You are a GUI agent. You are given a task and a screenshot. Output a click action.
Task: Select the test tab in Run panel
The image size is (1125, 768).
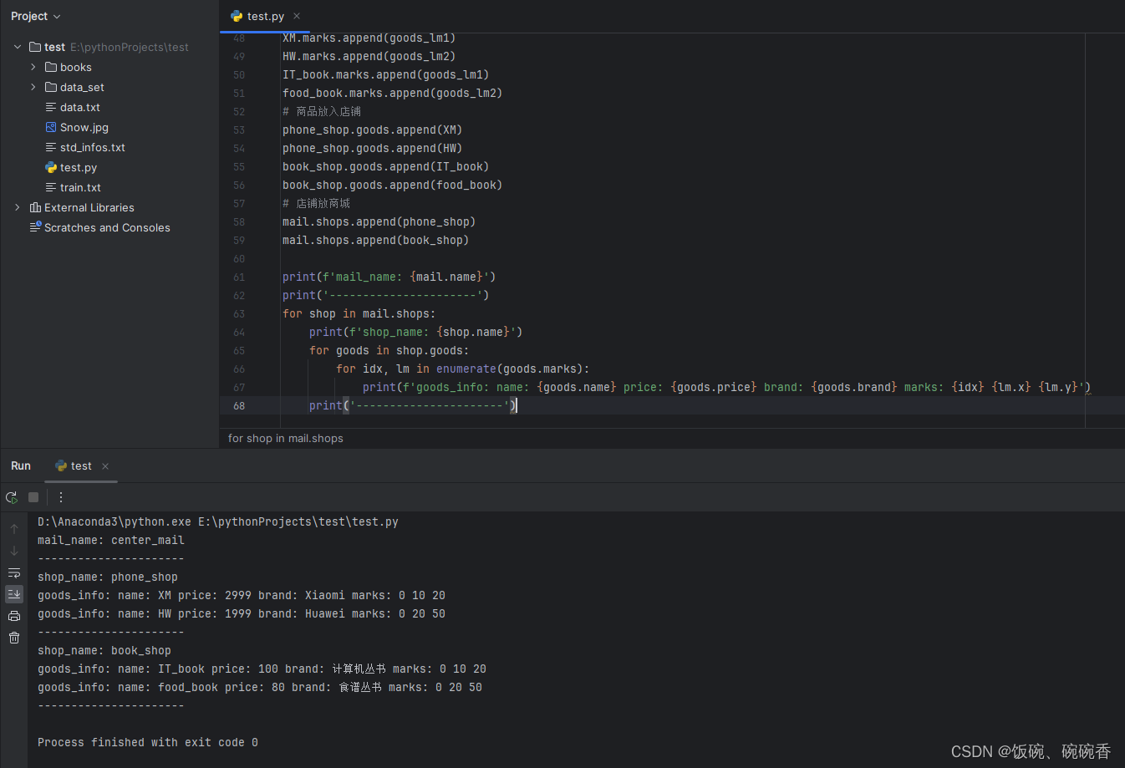pos(81,466)
